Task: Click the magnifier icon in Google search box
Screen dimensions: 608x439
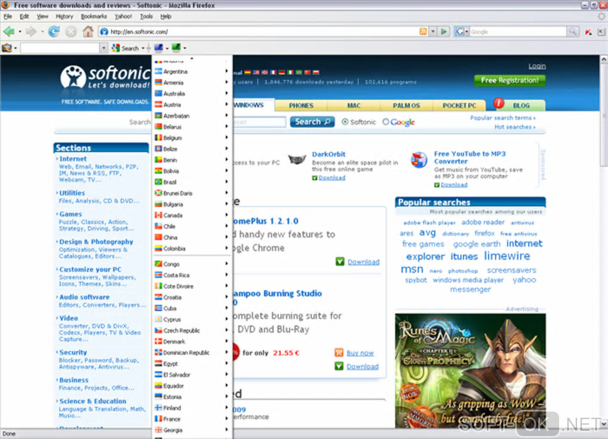Action: click(572, 32)
